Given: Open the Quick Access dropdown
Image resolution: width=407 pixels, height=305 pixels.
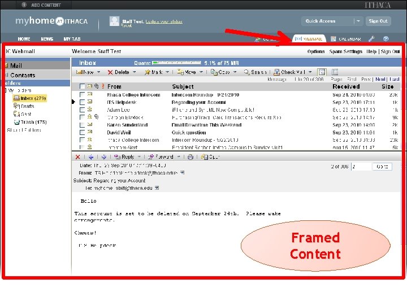Looking at the screenshot, I should (358, 21).
